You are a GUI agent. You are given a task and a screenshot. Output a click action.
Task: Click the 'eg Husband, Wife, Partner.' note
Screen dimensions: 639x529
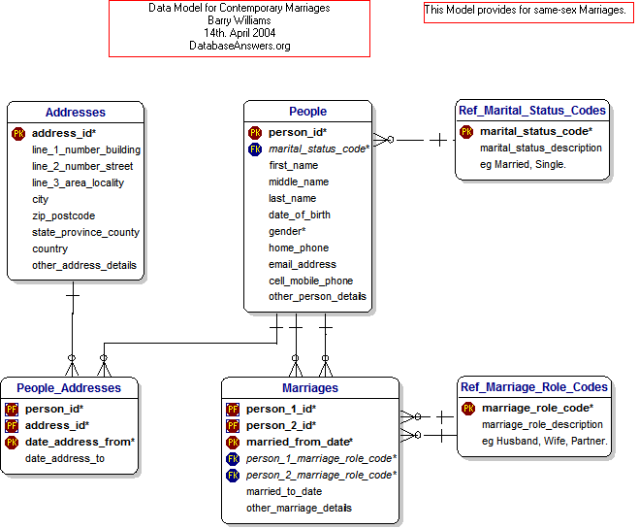(545, 442)
